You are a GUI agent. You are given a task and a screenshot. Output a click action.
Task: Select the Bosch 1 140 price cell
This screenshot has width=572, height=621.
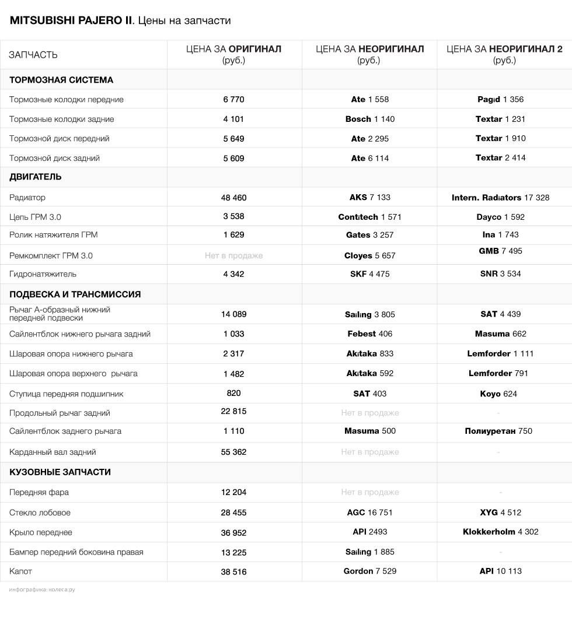point(370,119)
